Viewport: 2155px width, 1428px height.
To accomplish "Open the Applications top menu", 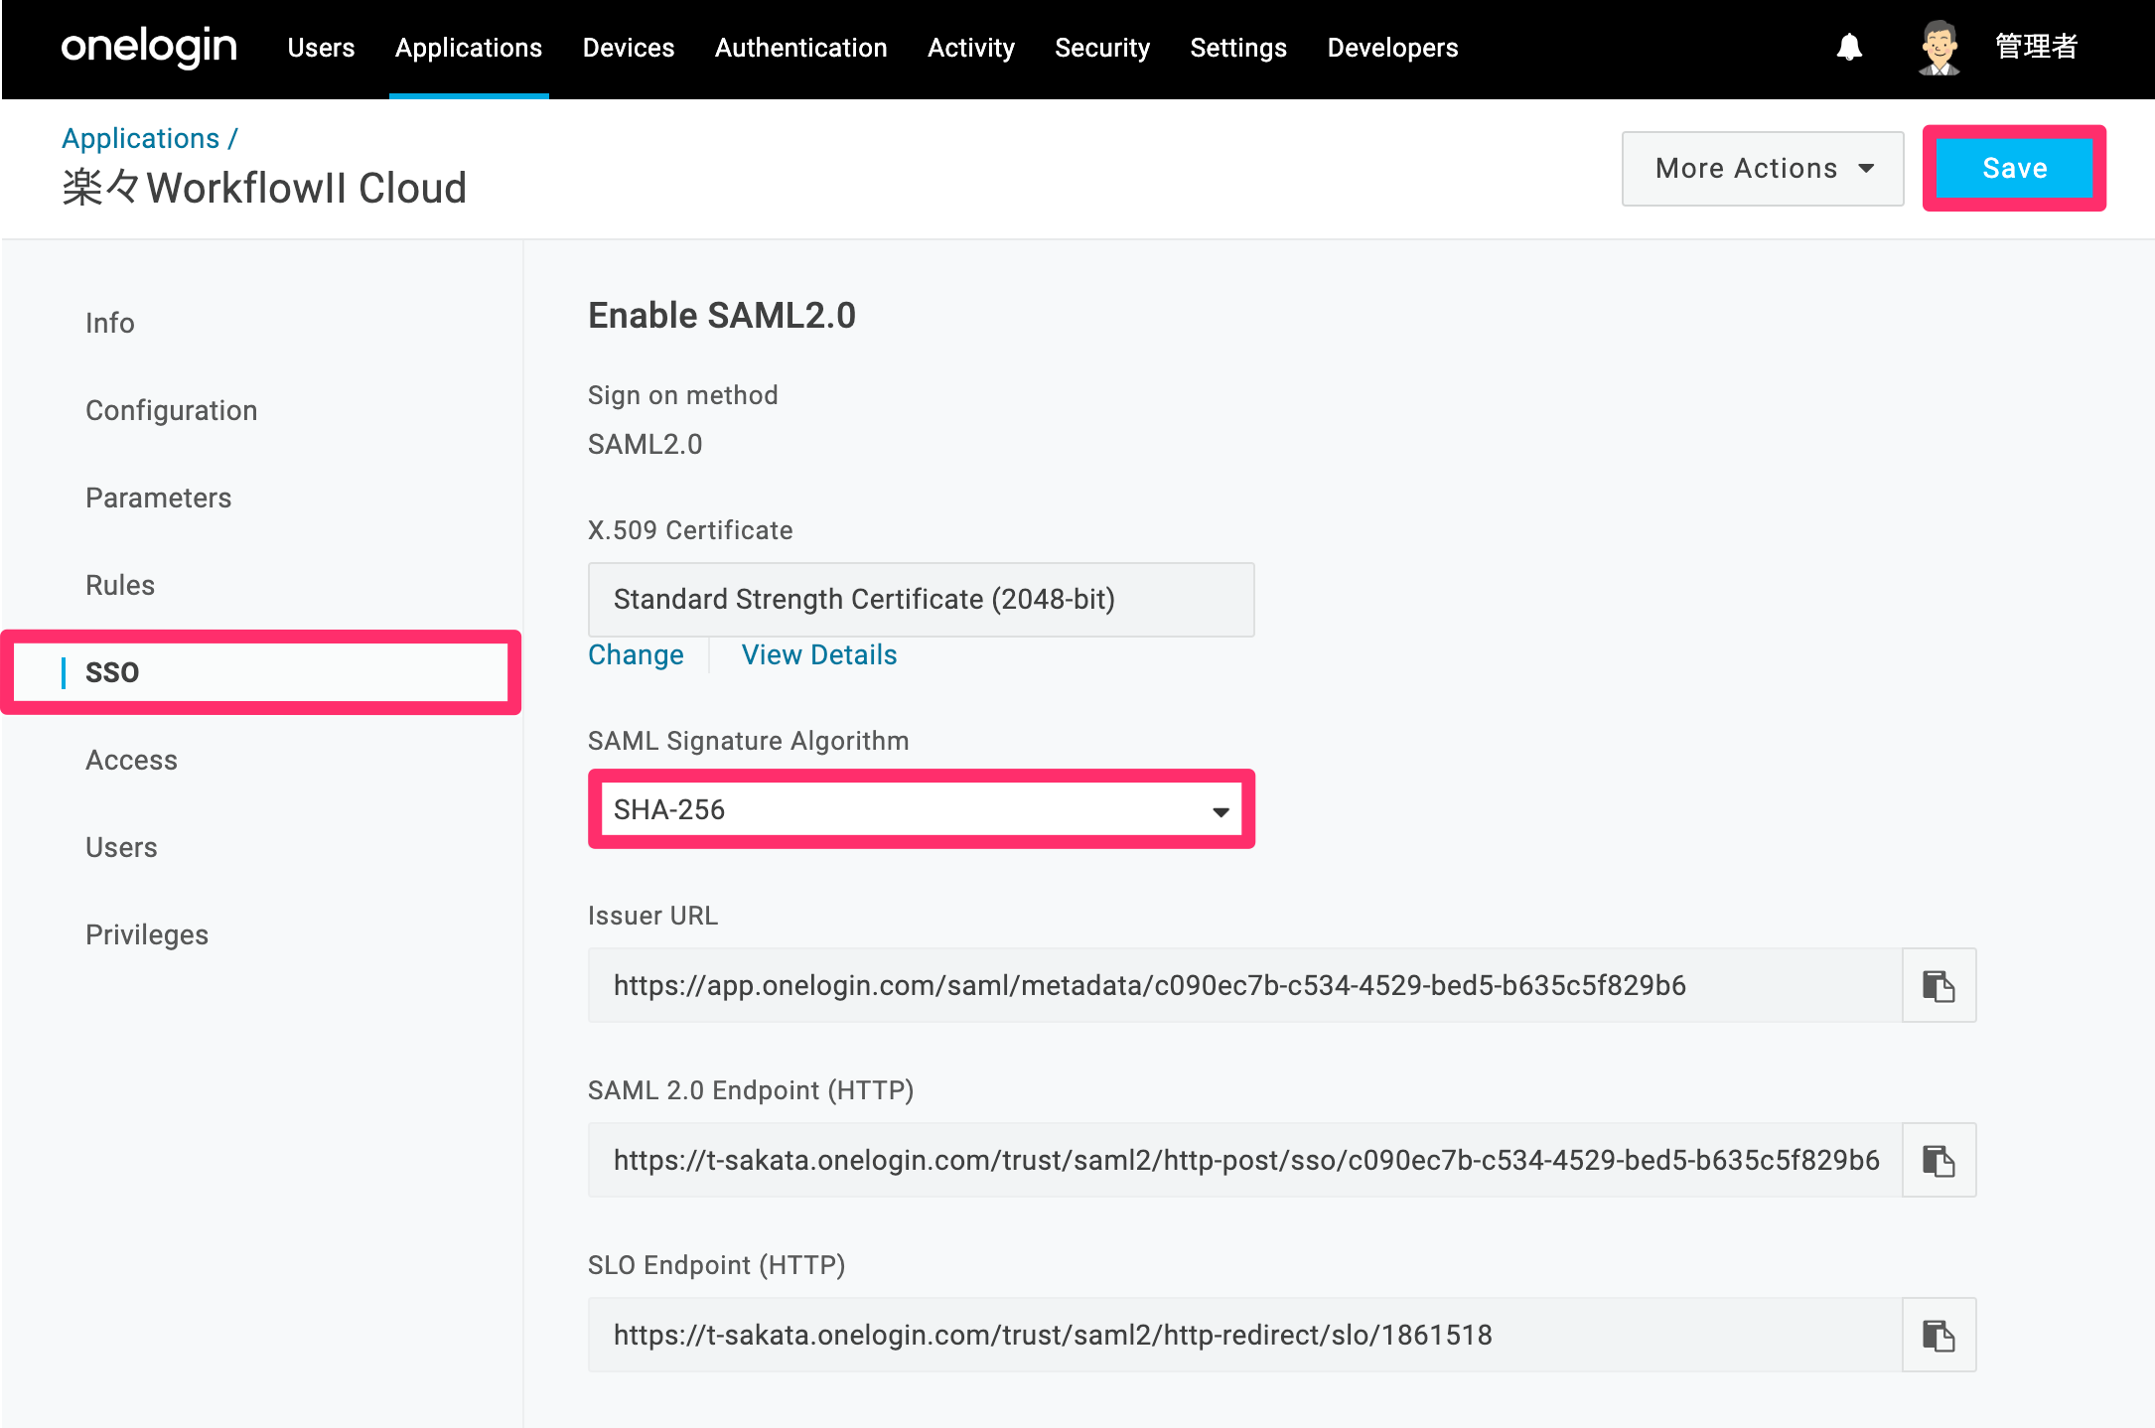I will pyautogui.click(x=469, y=48).
